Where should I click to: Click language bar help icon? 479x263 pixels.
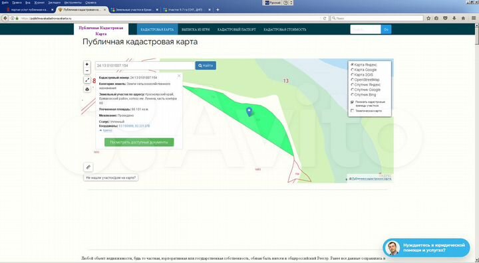[x=285, y=3]
